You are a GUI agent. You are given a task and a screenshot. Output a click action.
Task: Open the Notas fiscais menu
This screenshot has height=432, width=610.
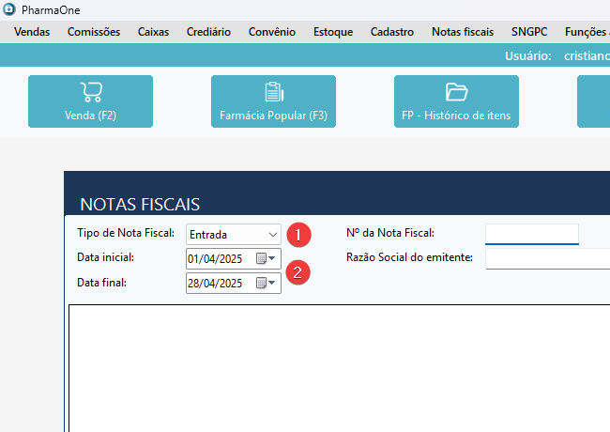(463, 32)
